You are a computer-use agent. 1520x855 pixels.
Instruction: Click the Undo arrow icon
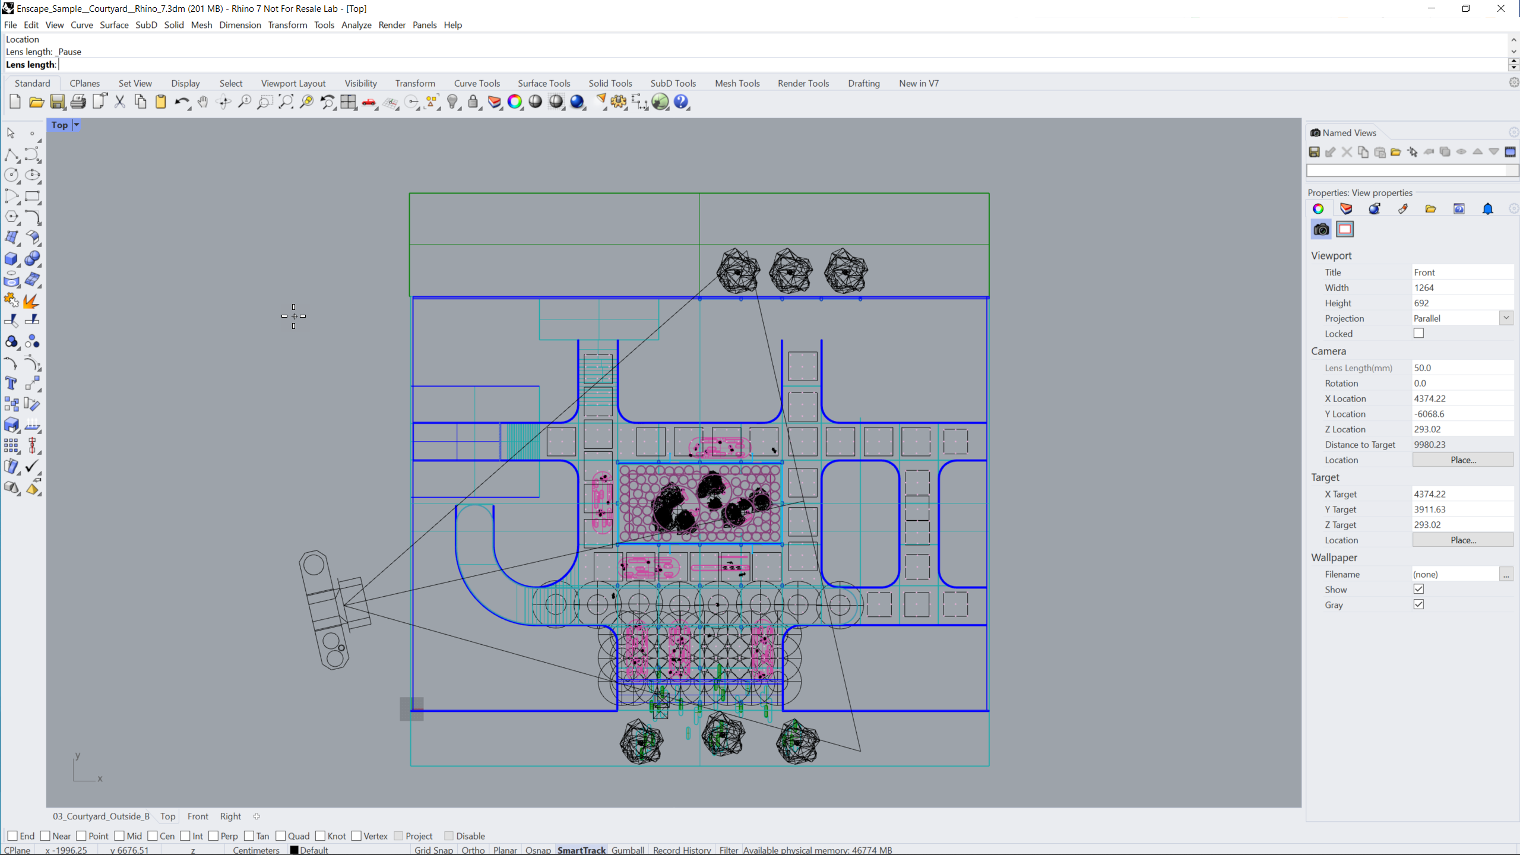181,102
